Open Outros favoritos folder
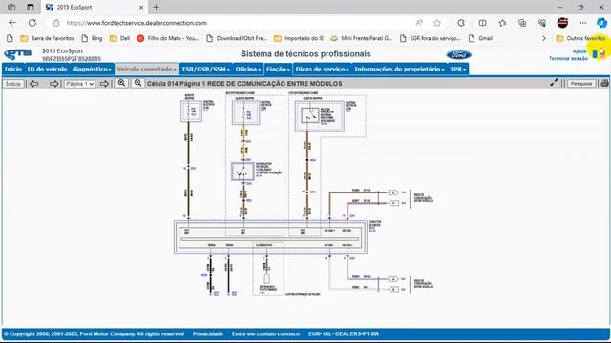611x343 pixels. [581, 38]
